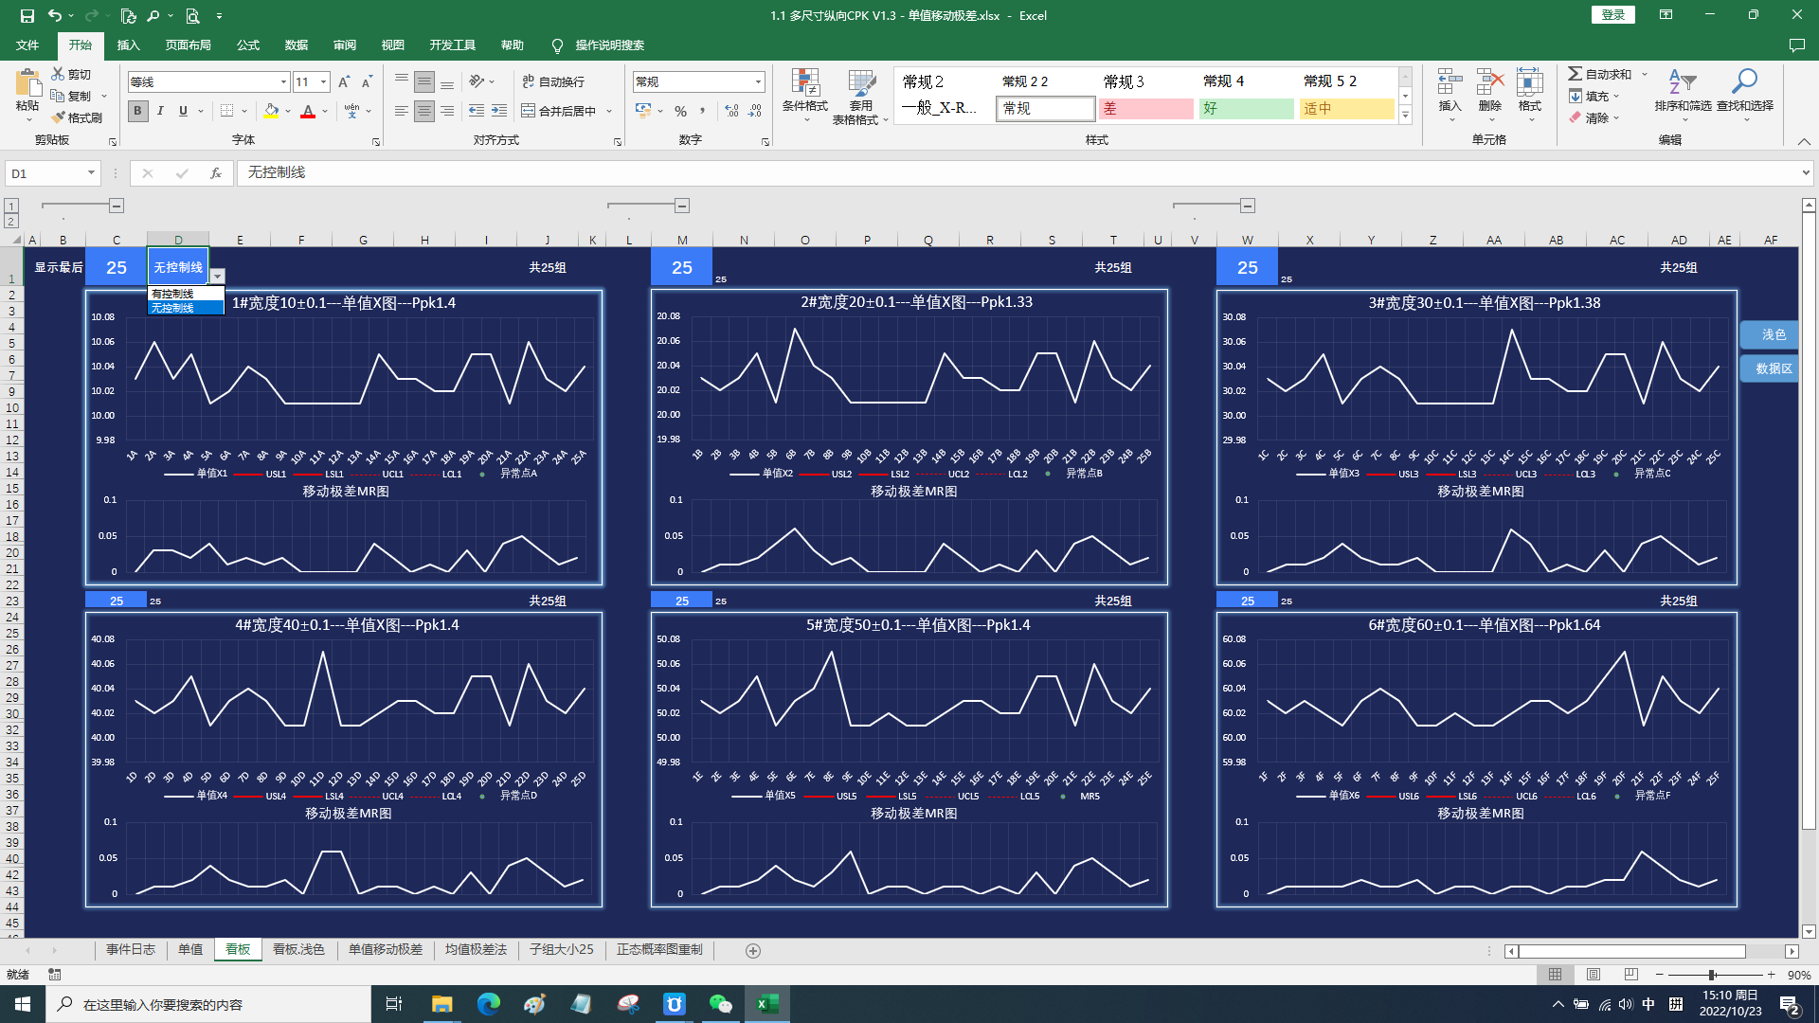Switch to Page Break Preview in status bar
Viewport: 1819px width, 1023px height.
1630,975
